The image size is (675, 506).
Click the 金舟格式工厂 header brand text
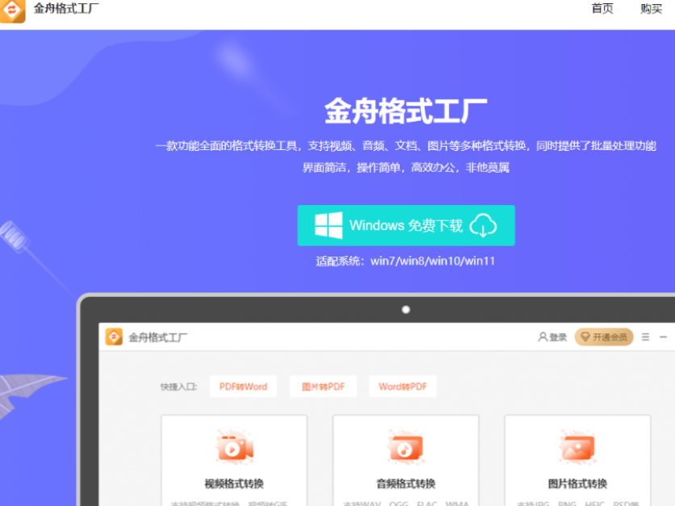tap(66, 8)
